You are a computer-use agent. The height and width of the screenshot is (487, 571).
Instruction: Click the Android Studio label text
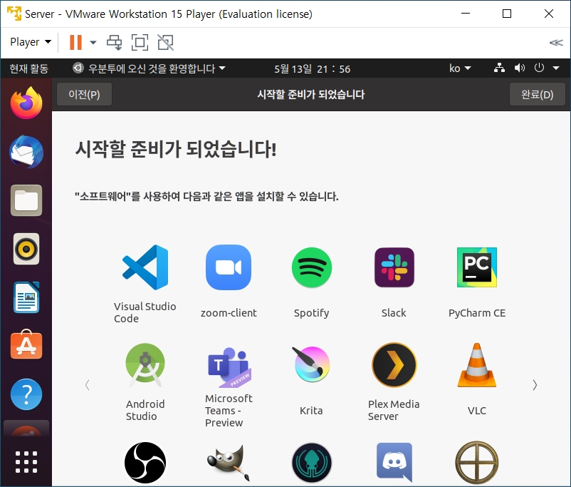(145, 410)
